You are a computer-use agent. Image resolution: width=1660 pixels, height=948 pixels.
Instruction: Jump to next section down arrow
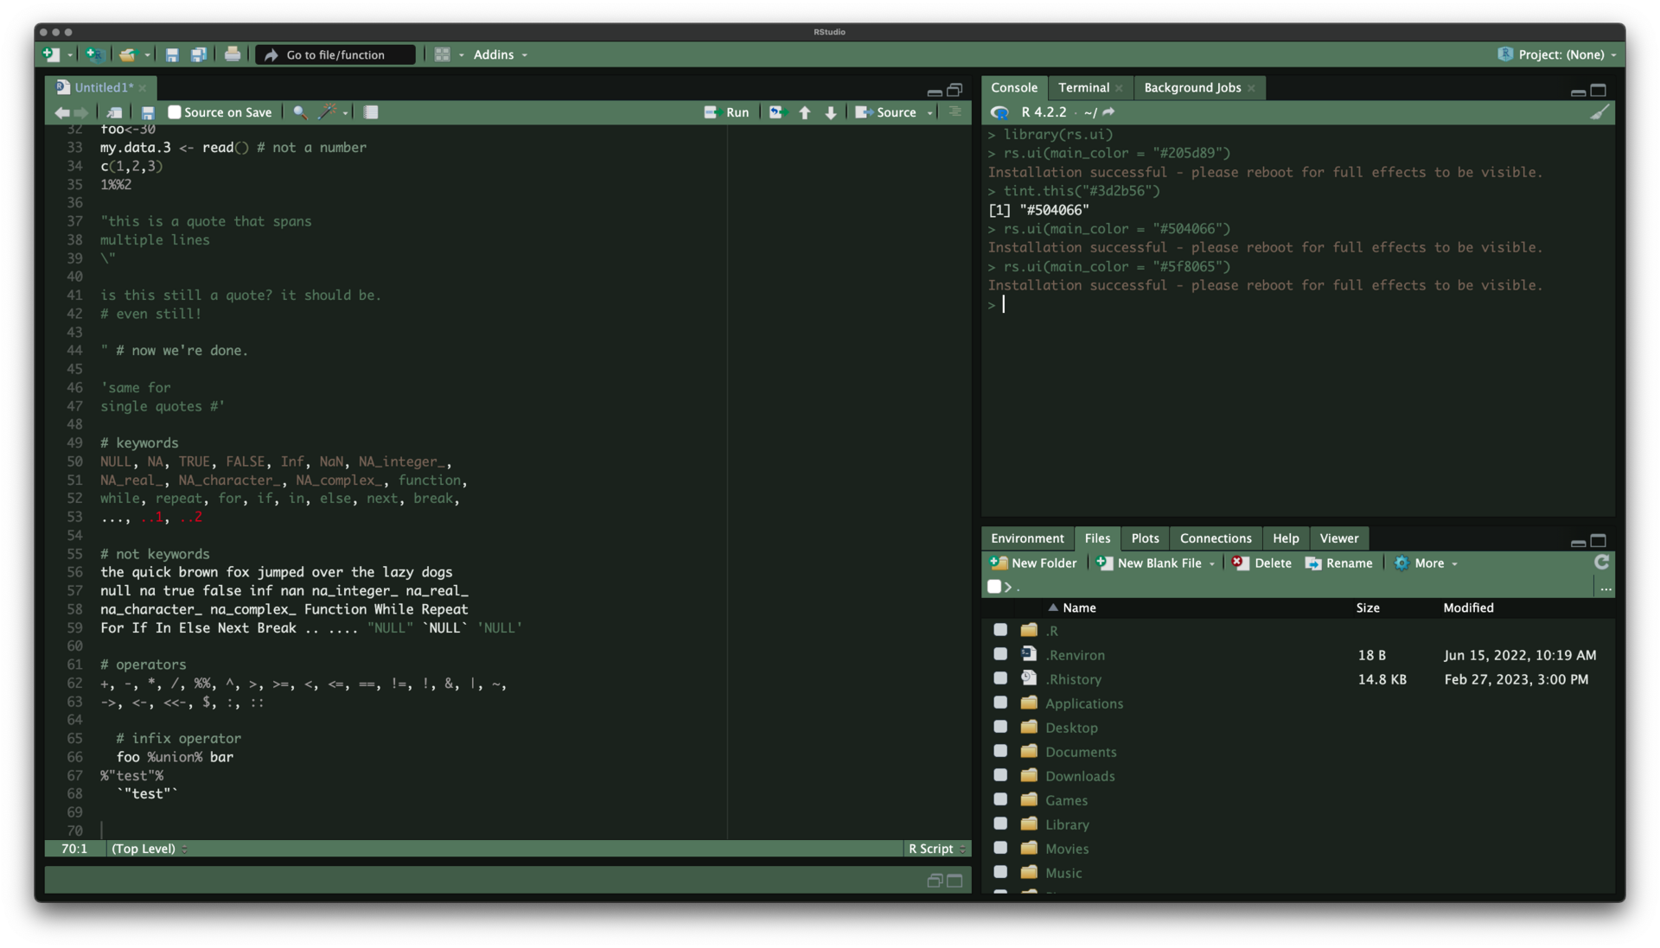point(830,112)
